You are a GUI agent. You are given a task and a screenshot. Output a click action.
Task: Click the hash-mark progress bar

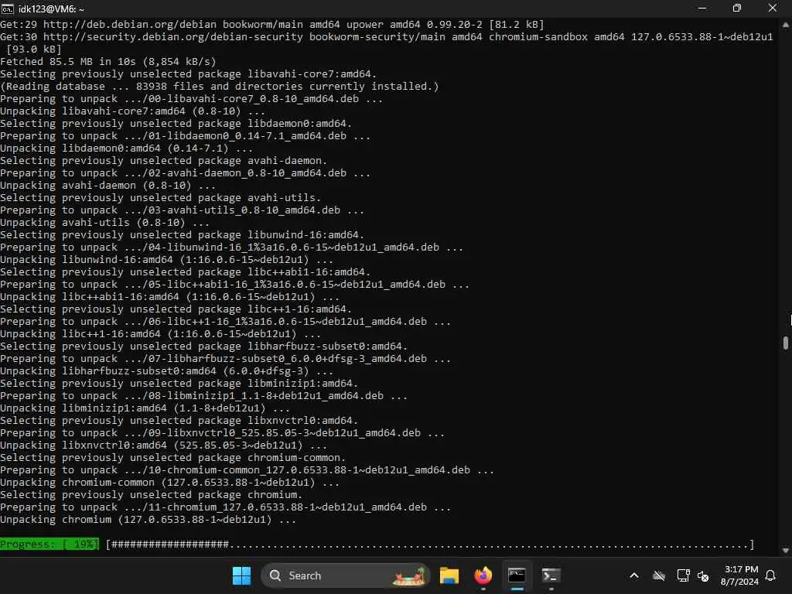(430, 544)
